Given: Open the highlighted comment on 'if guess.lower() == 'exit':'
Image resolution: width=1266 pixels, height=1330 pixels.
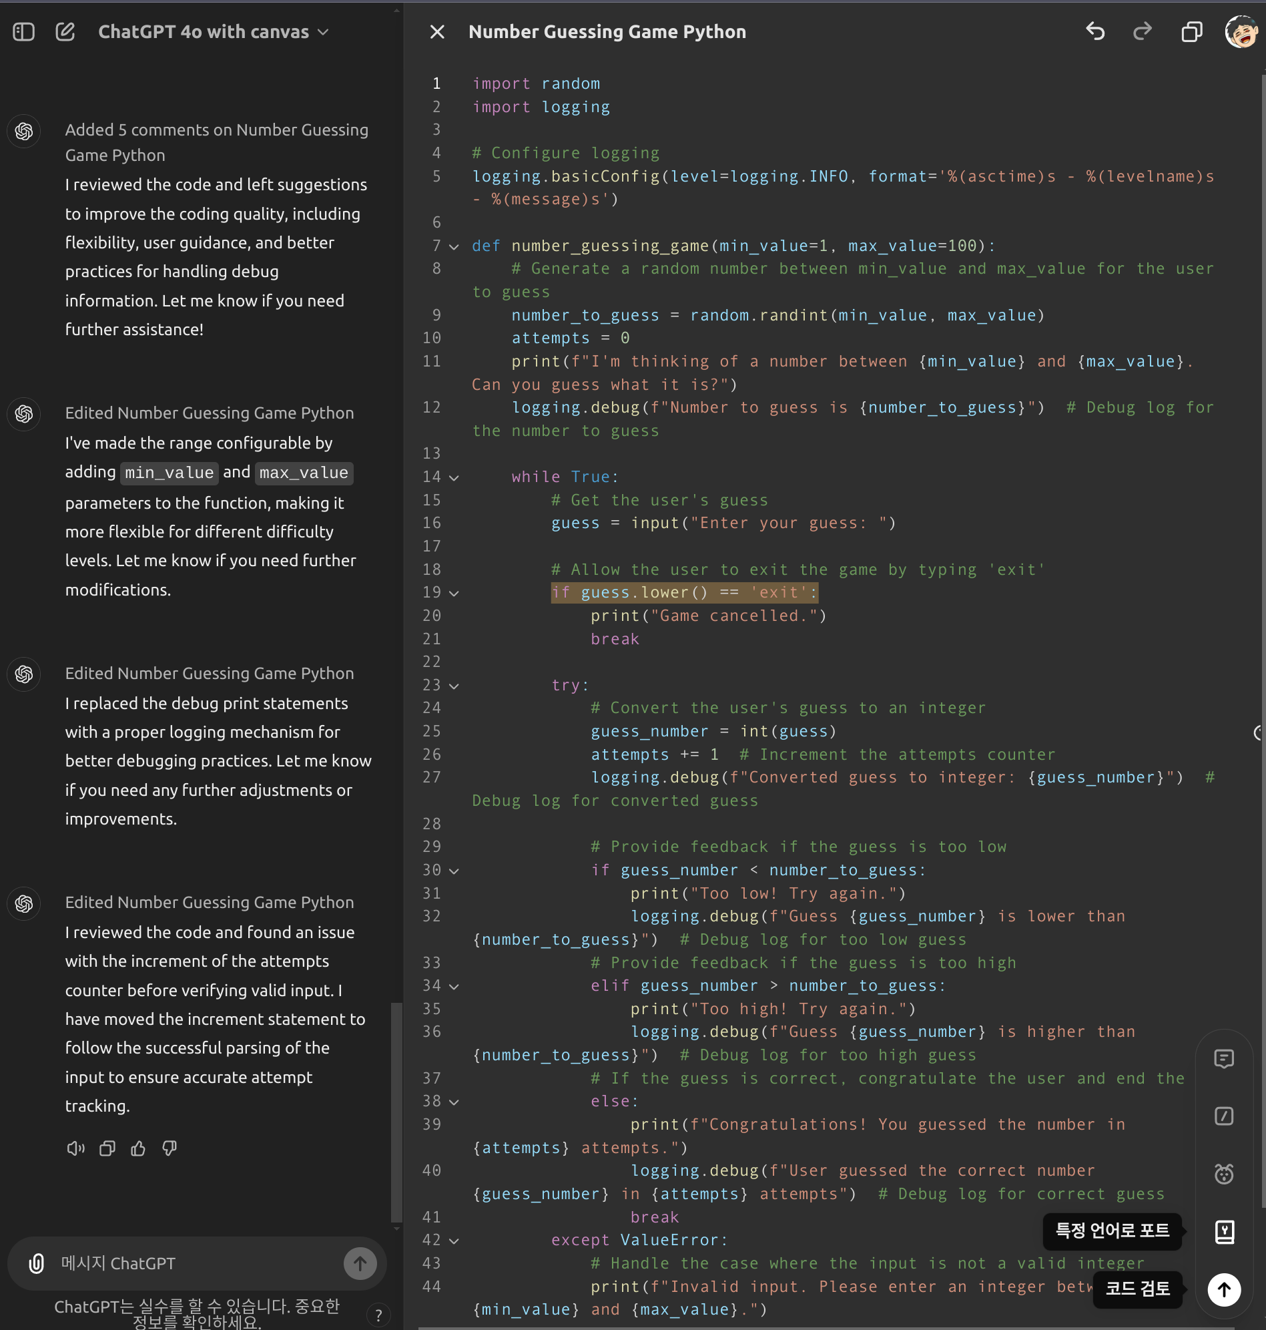Looking at the screenshot, I should [x=684, y=592].
